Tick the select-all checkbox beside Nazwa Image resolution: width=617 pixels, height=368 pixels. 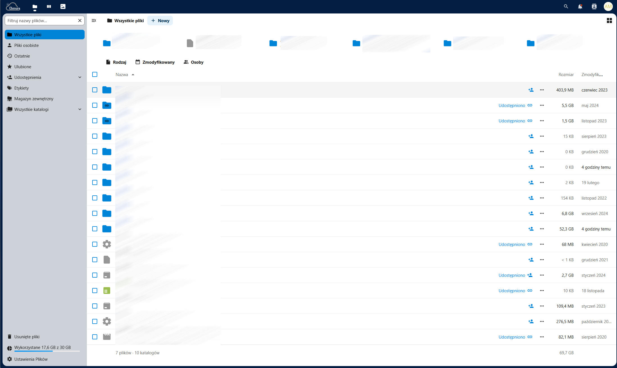click(95, 74)
